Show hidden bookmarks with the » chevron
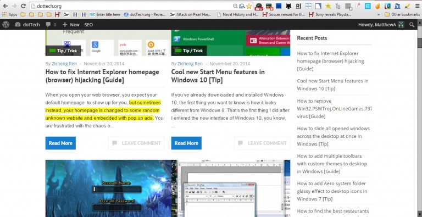Screen dimensions: 422x217 pos(379,14)
